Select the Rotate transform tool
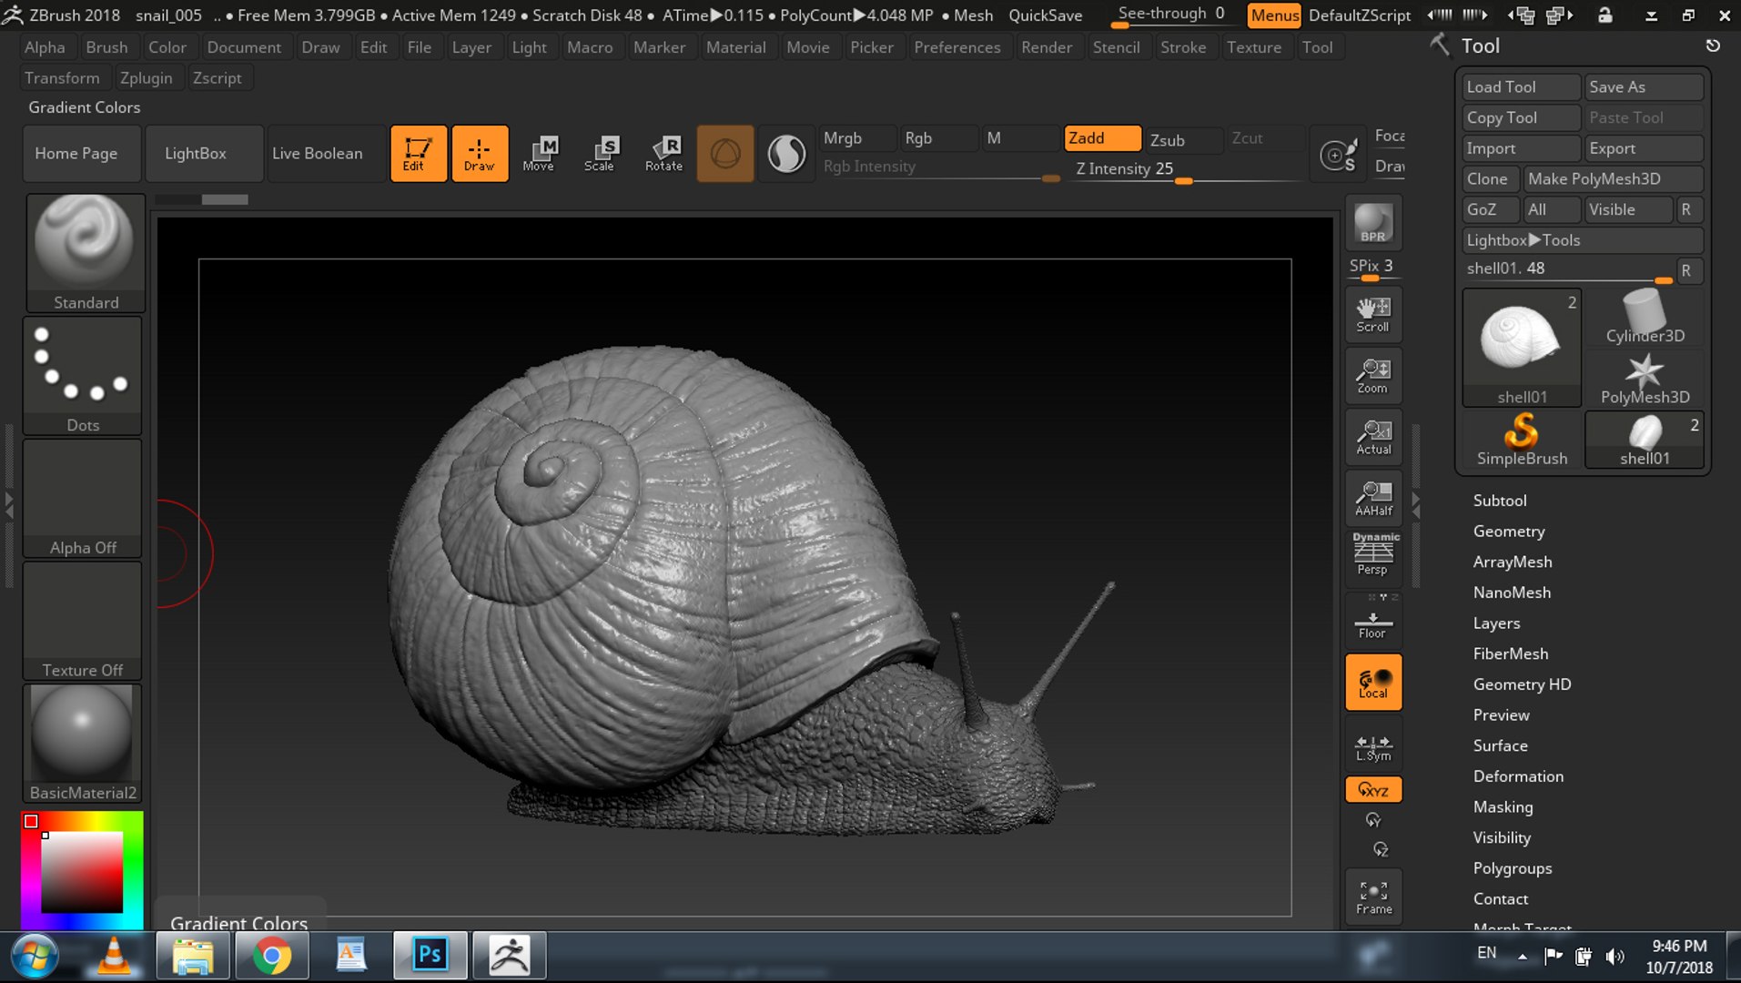This screenshot has width=1741, height=983. (664, 154)
